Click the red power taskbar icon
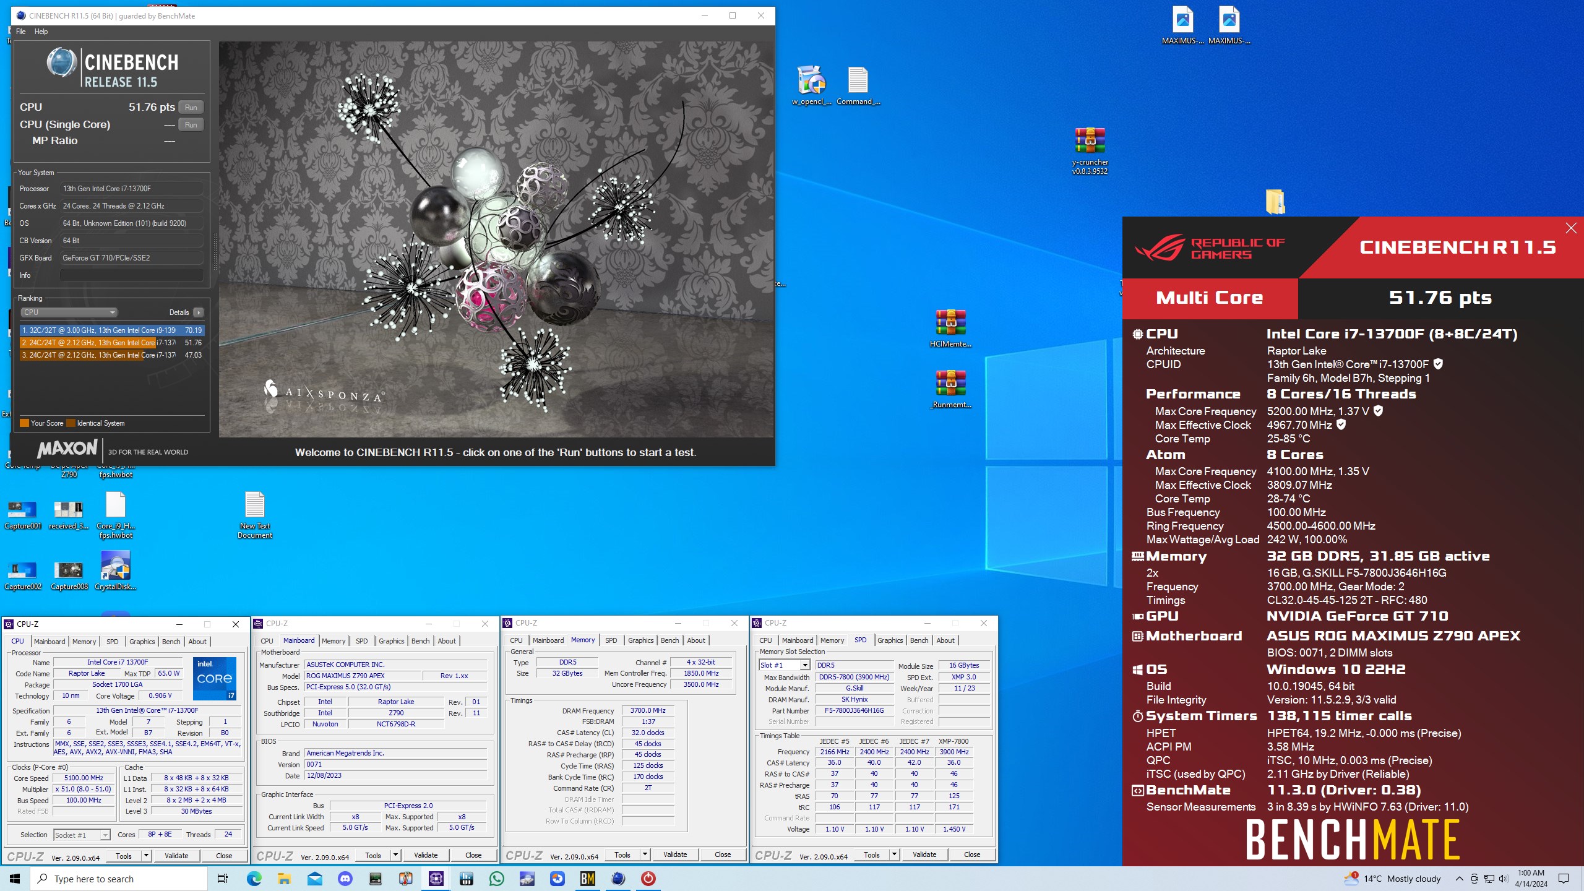 point(648,879)
